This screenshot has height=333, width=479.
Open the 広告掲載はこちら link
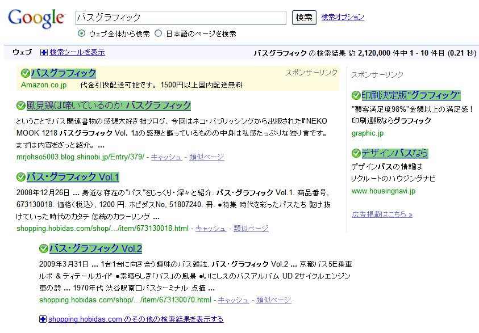pos(382,214)
